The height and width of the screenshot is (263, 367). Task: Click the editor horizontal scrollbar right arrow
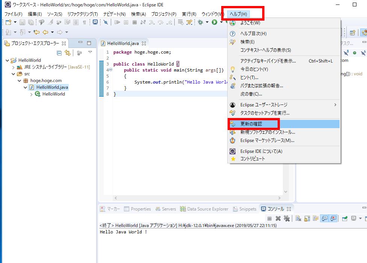(279, 198)
